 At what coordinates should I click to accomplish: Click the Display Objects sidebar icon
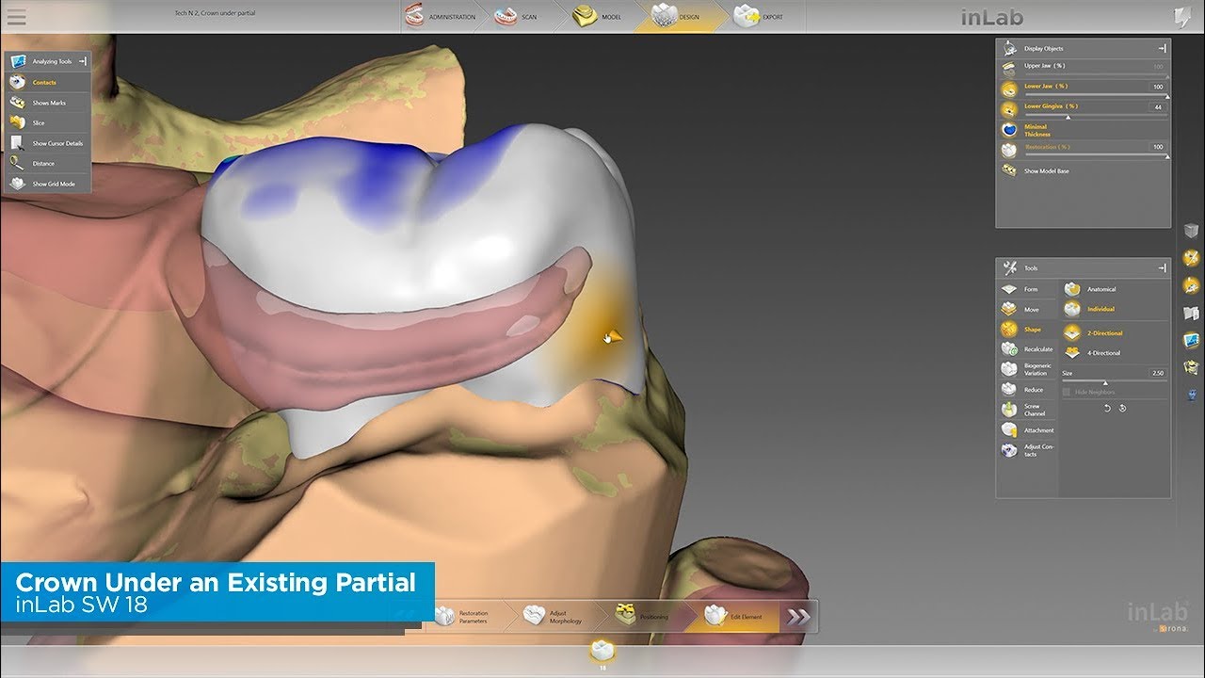click(1192, 285)
